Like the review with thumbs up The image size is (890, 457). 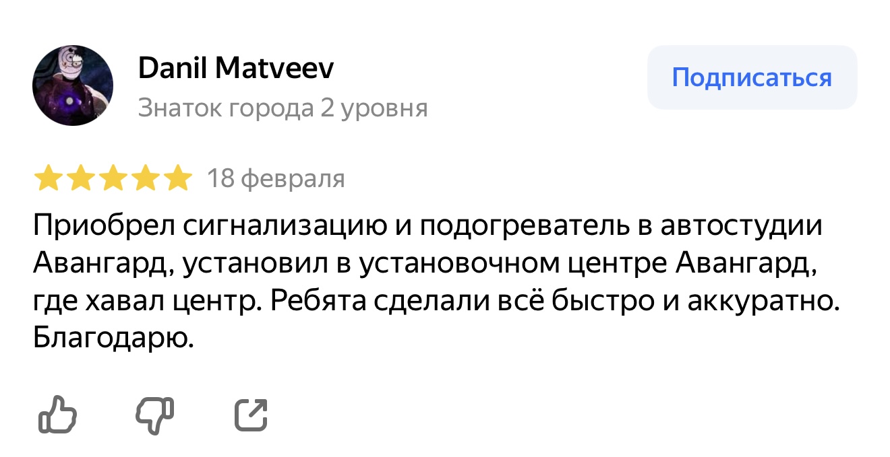pyautogui.click(x=57, y=414)
